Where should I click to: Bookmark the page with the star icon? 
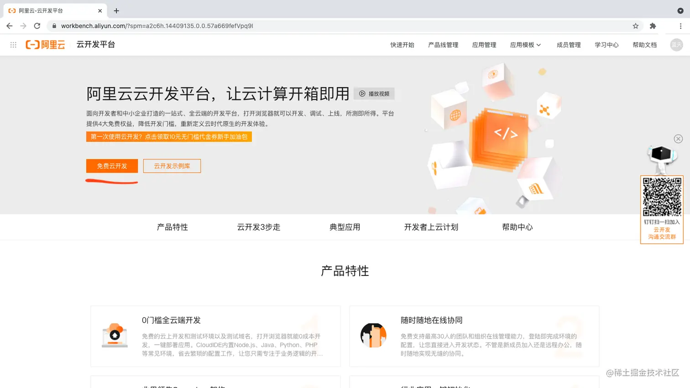[635, 26]
